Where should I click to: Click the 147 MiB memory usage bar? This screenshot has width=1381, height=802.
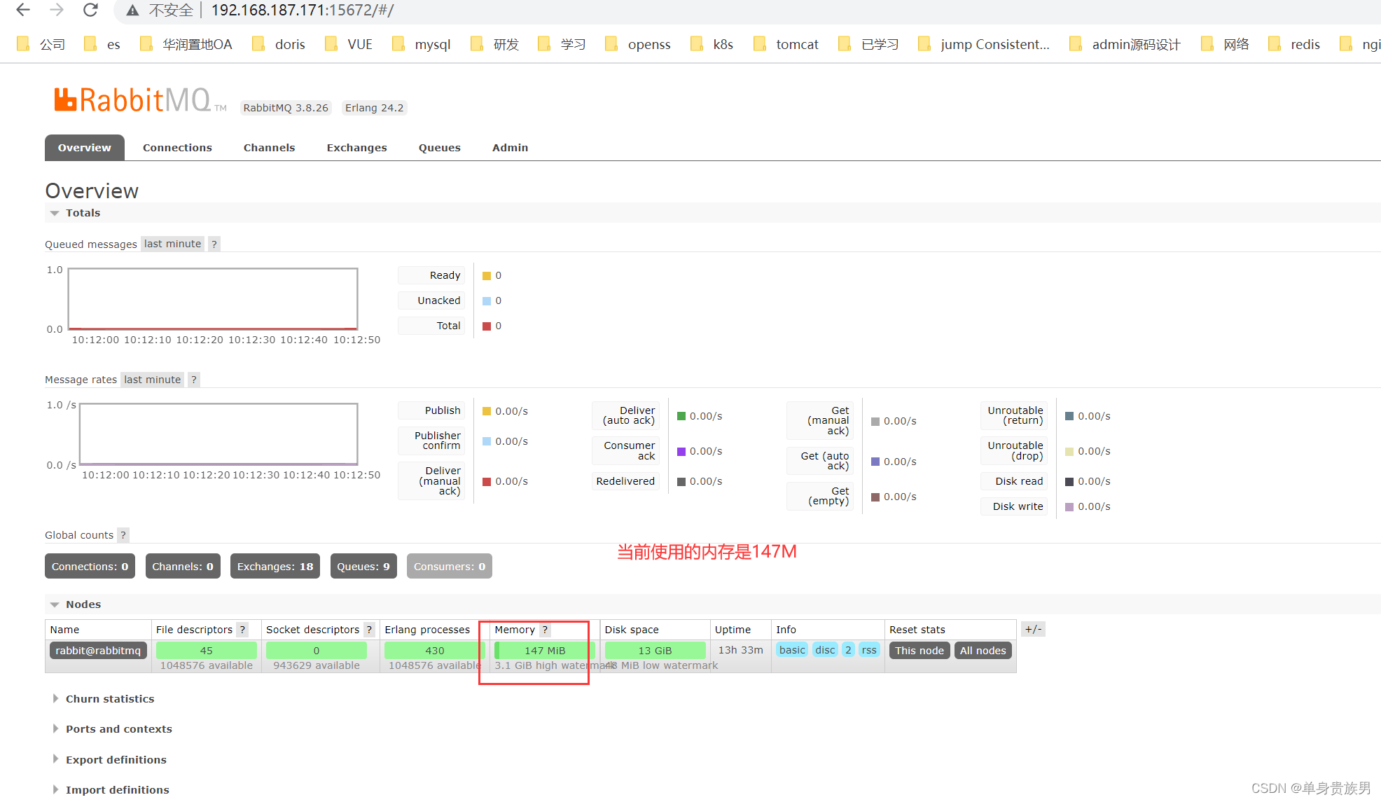coord(544,651)
